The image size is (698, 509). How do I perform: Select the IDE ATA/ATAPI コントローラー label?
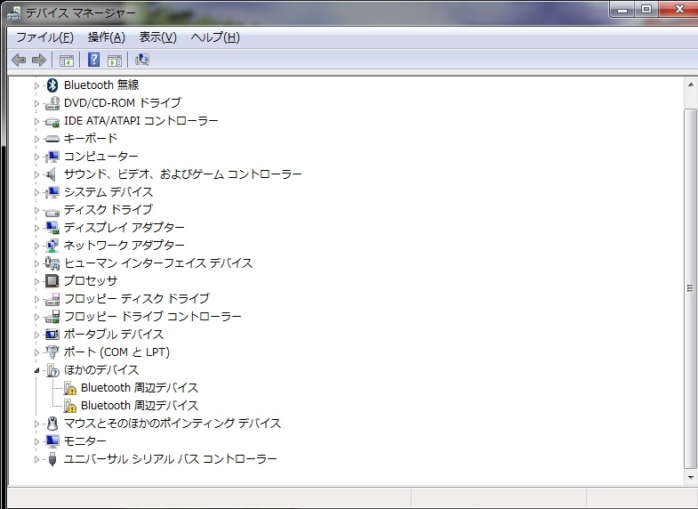(141, 121)
